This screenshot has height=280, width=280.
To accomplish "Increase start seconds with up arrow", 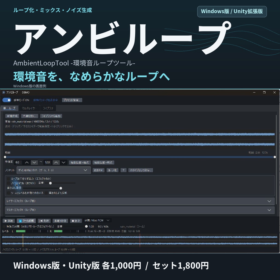I will coord(27,162).
